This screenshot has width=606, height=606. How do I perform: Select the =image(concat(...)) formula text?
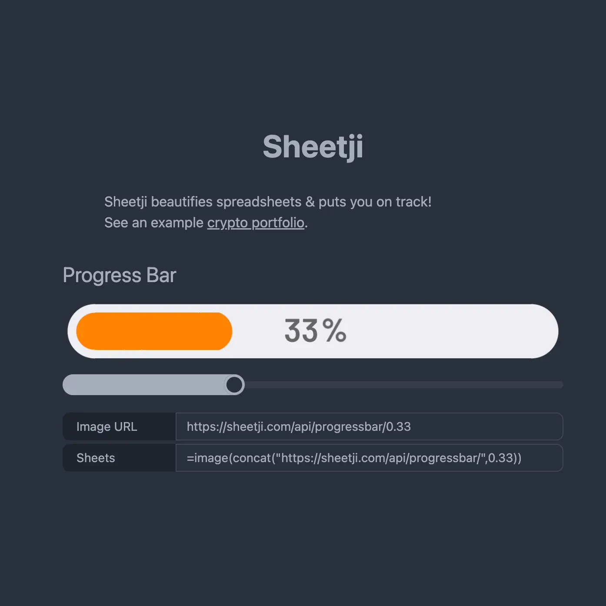pos(354,458)
